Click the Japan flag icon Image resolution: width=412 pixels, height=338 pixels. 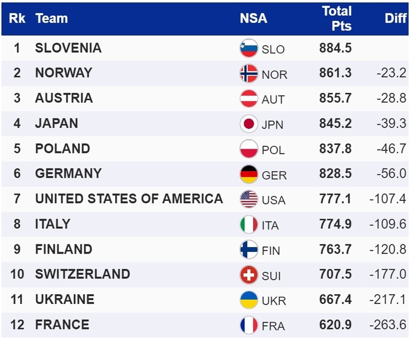click(x=249, y=124)
